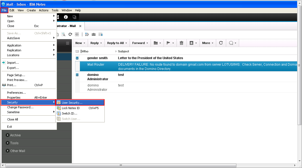Select the Switch ID option icon
Image resolution: width=302 pixels, height=168 pixels.
coord(59,113)
